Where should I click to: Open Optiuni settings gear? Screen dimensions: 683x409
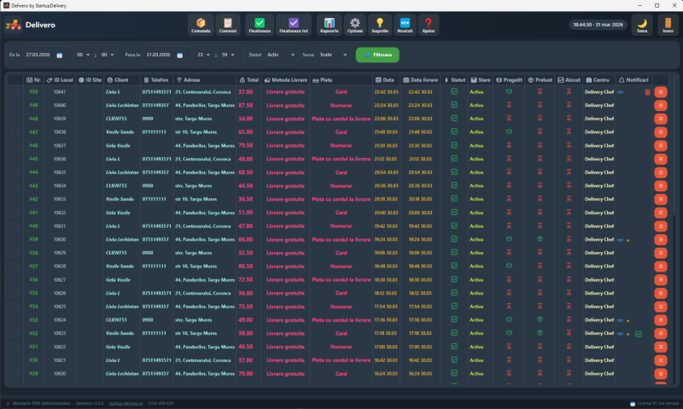point(355,25)
